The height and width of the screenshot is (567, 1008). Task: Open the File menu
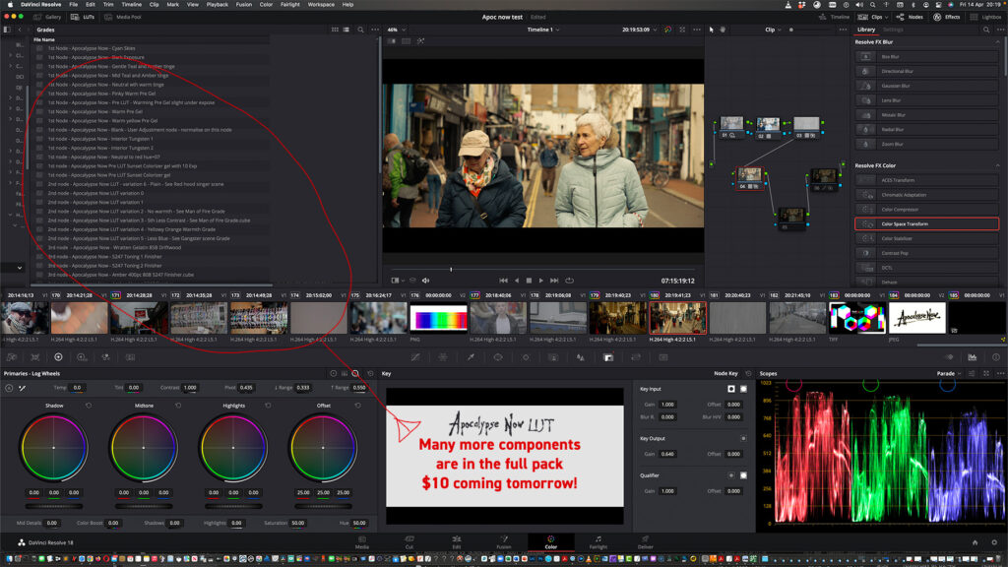pyautogui.click(x=73, y=5)
